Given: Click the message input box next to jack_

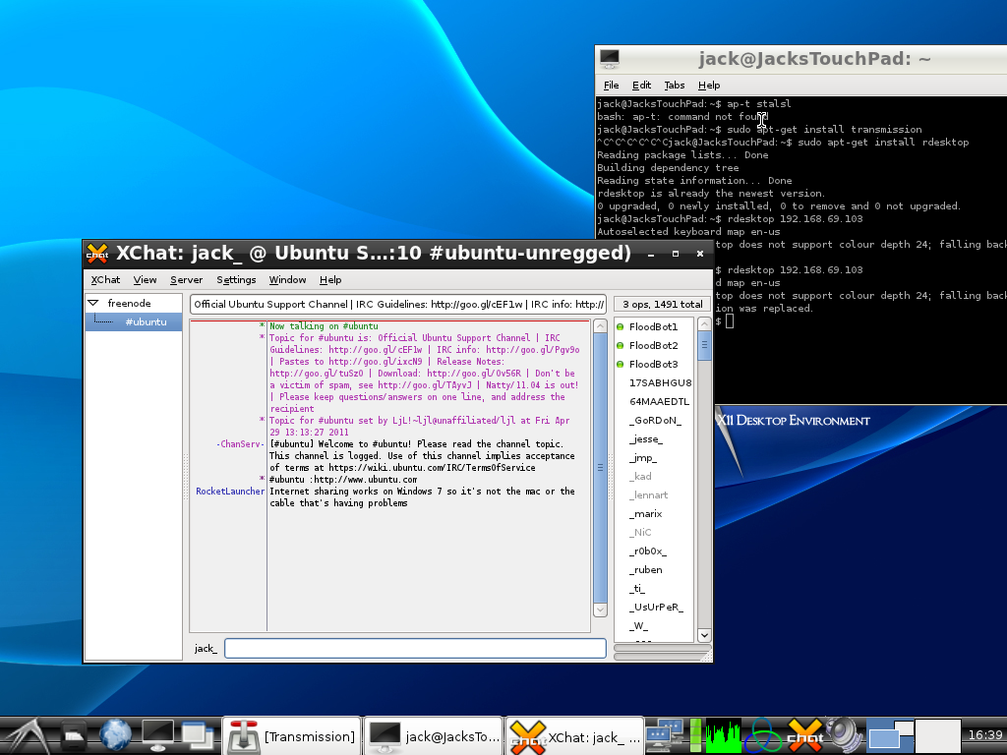Looking at the screenshot, I should [x=415, y=649].
